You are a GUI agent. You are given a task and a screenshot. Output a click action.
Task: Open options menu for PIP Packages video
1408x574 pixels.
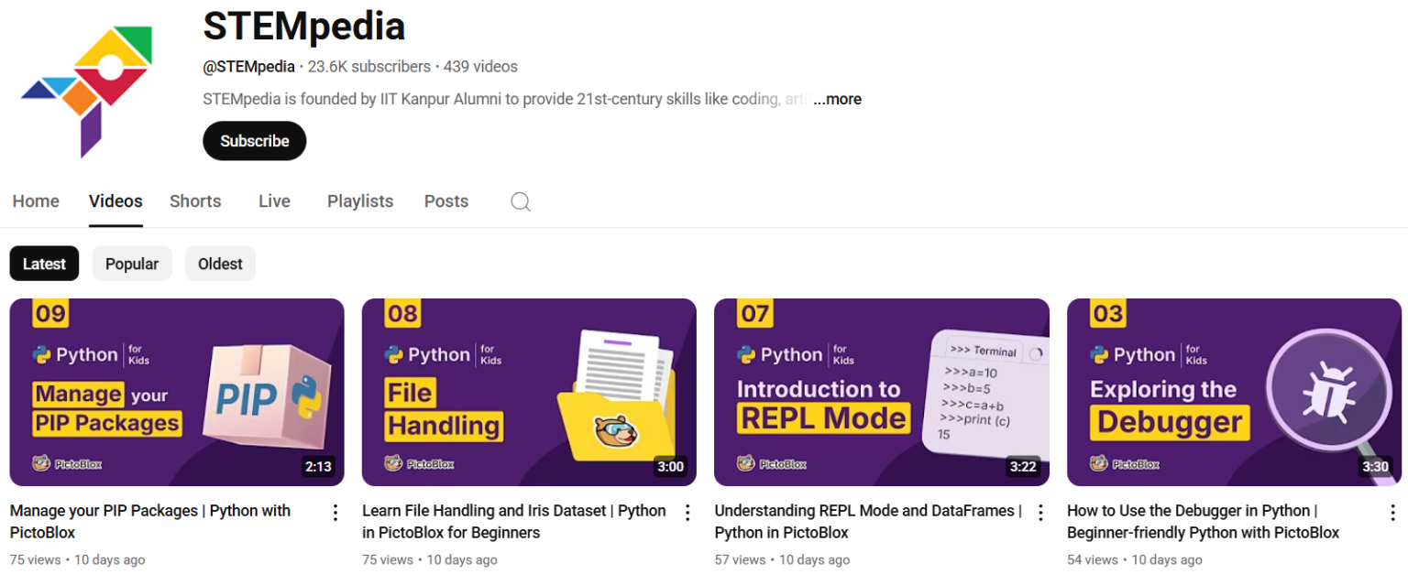pos(335,513)
